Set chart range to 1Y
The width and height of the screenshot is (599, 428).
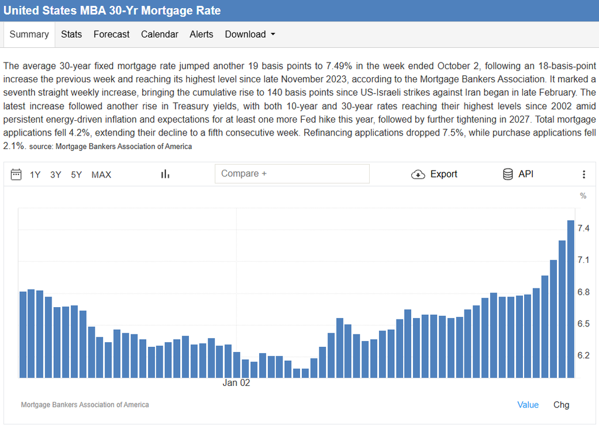tap(35, 175)
